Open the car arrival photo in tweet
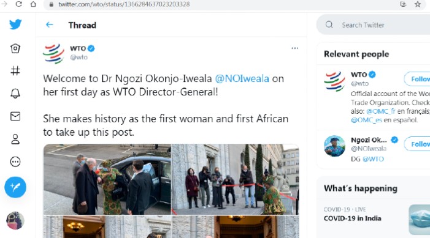The width and height of the screenshot is (430, 238). click(x=107, y=179)
